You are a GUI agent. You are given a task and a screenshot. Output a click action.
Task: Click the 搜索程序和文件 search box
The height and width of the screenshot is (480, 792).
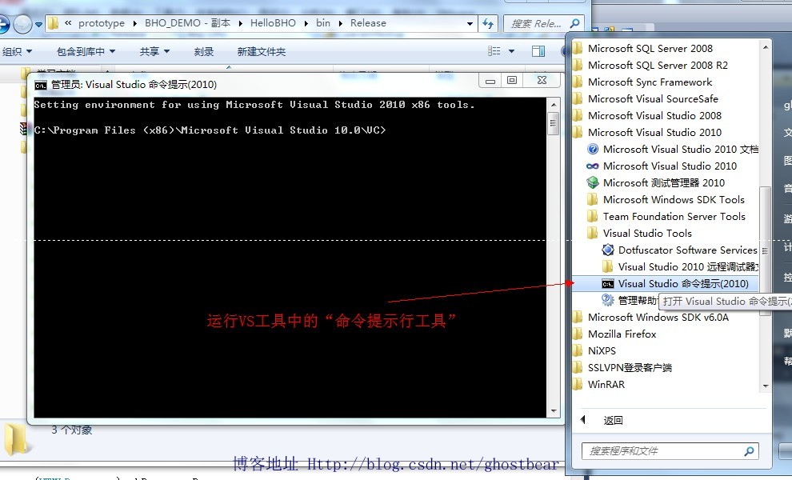coord(670,451)
